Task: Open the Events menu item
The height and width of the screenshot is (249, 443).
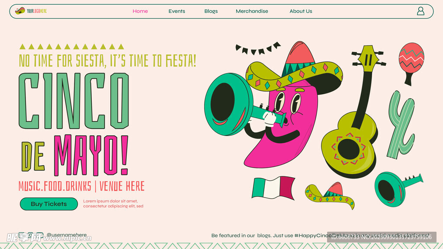Action: 177,11
